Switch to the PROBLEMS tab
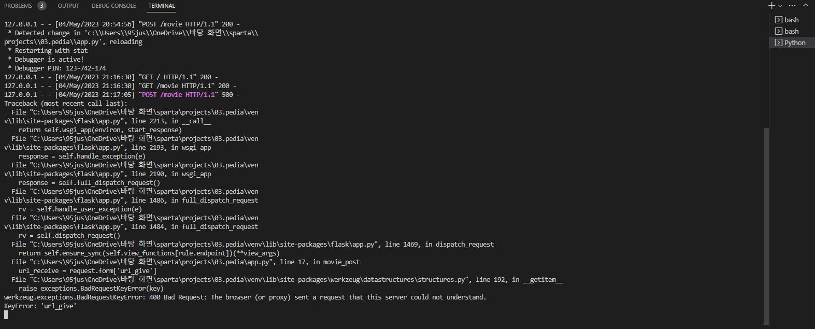Viewport: 815px width, 329px height. (18, 6)
